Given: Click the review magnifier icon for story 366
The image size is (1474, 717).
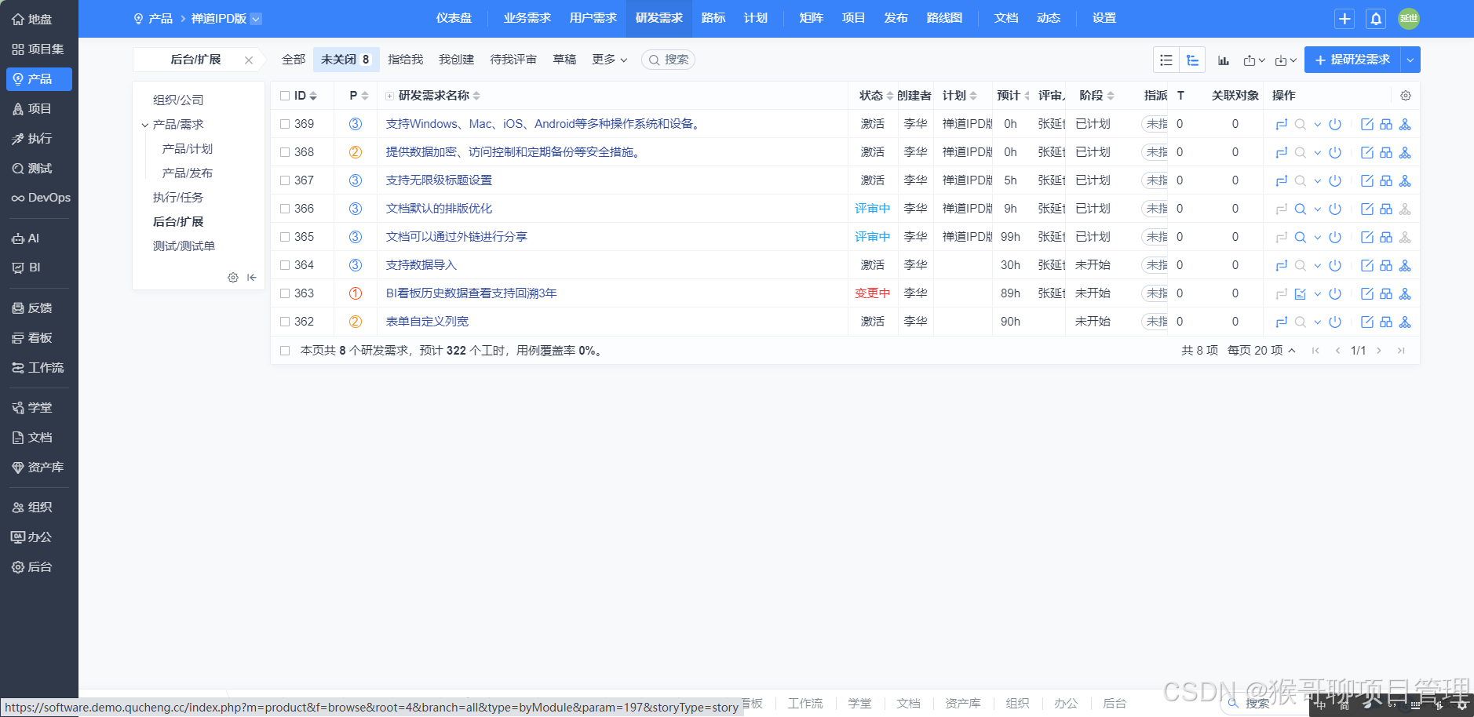Looking at the screenshot, I should click(1300, 209).
